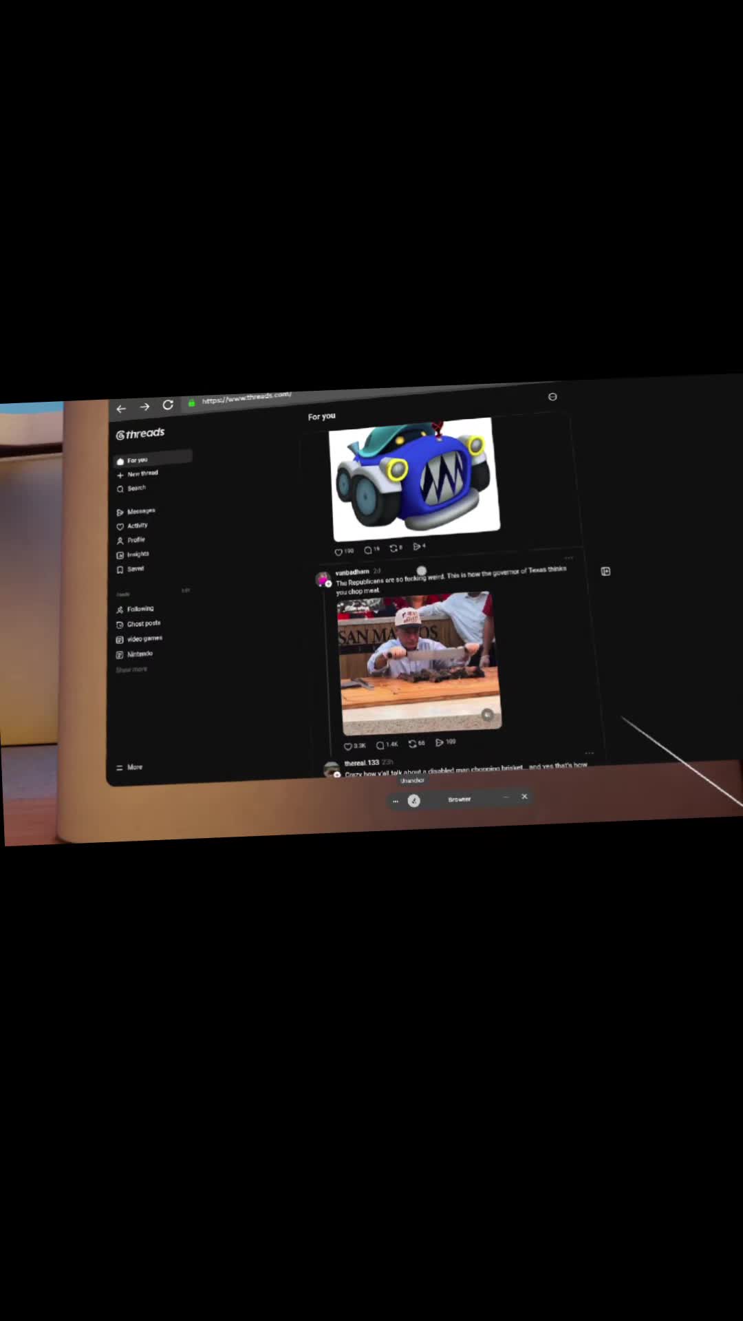Select the Ghost posts feed

[x=138, y=624]
